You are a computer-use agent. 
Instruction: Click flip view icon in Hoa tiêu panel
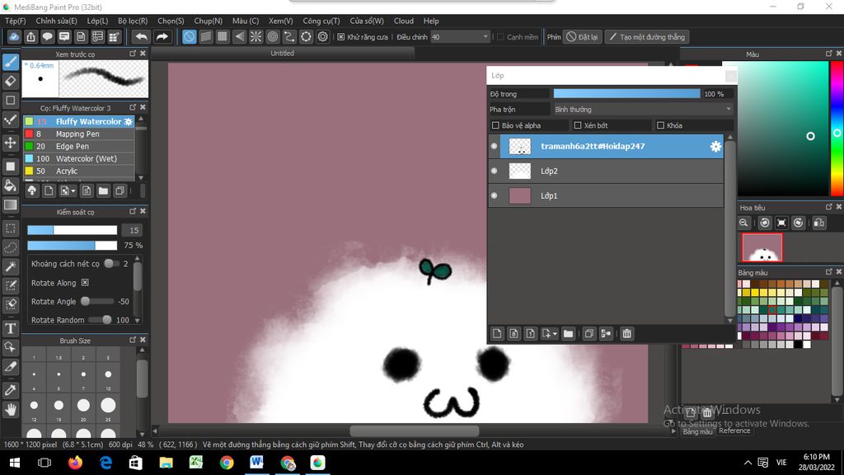[x=818, y=223]
